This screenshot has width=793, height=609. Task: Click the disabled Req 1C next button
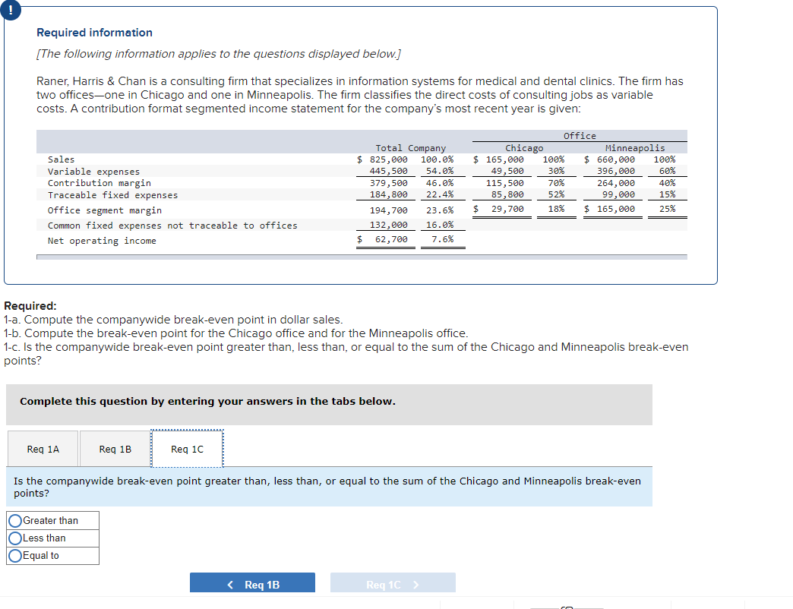point(393,584)
